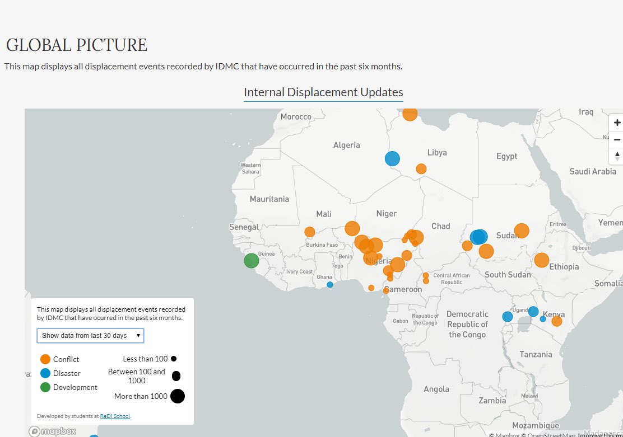Image resolution: width=623 pixels, height=437 pixels.
Task: Click the 'Internal Displacement Updates' heading tab
Action: point(323,92)
